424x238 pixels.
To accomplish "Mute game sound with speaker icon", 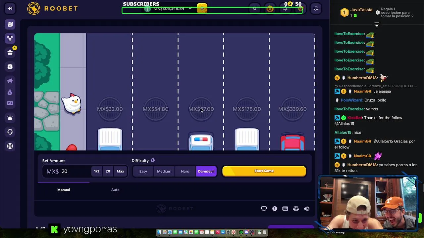I will (307, 209).
